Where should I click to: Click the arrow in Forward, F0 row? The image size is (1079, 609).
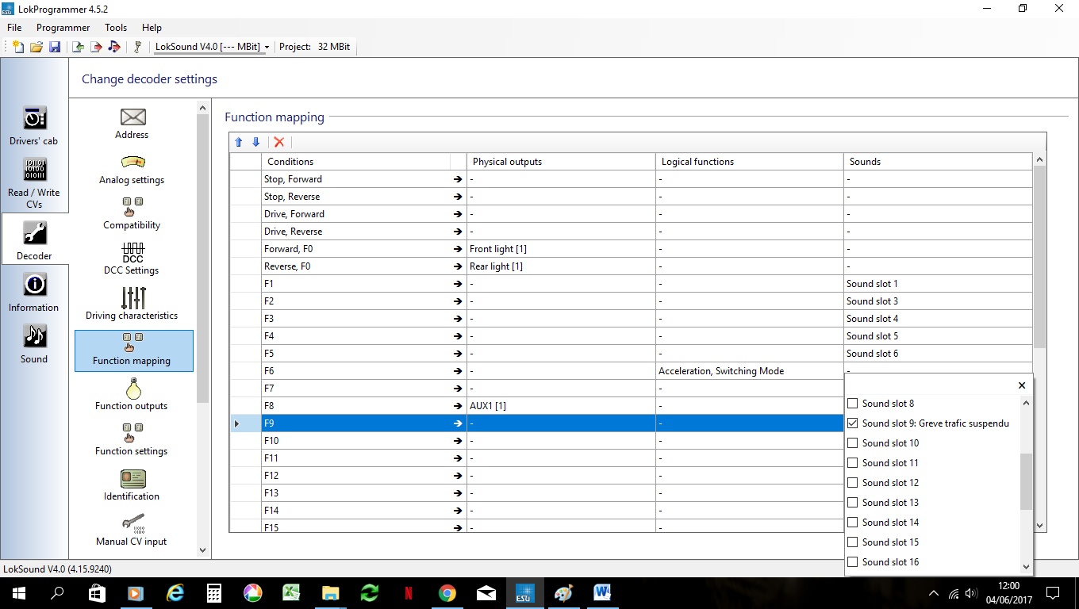coord(458,249)
